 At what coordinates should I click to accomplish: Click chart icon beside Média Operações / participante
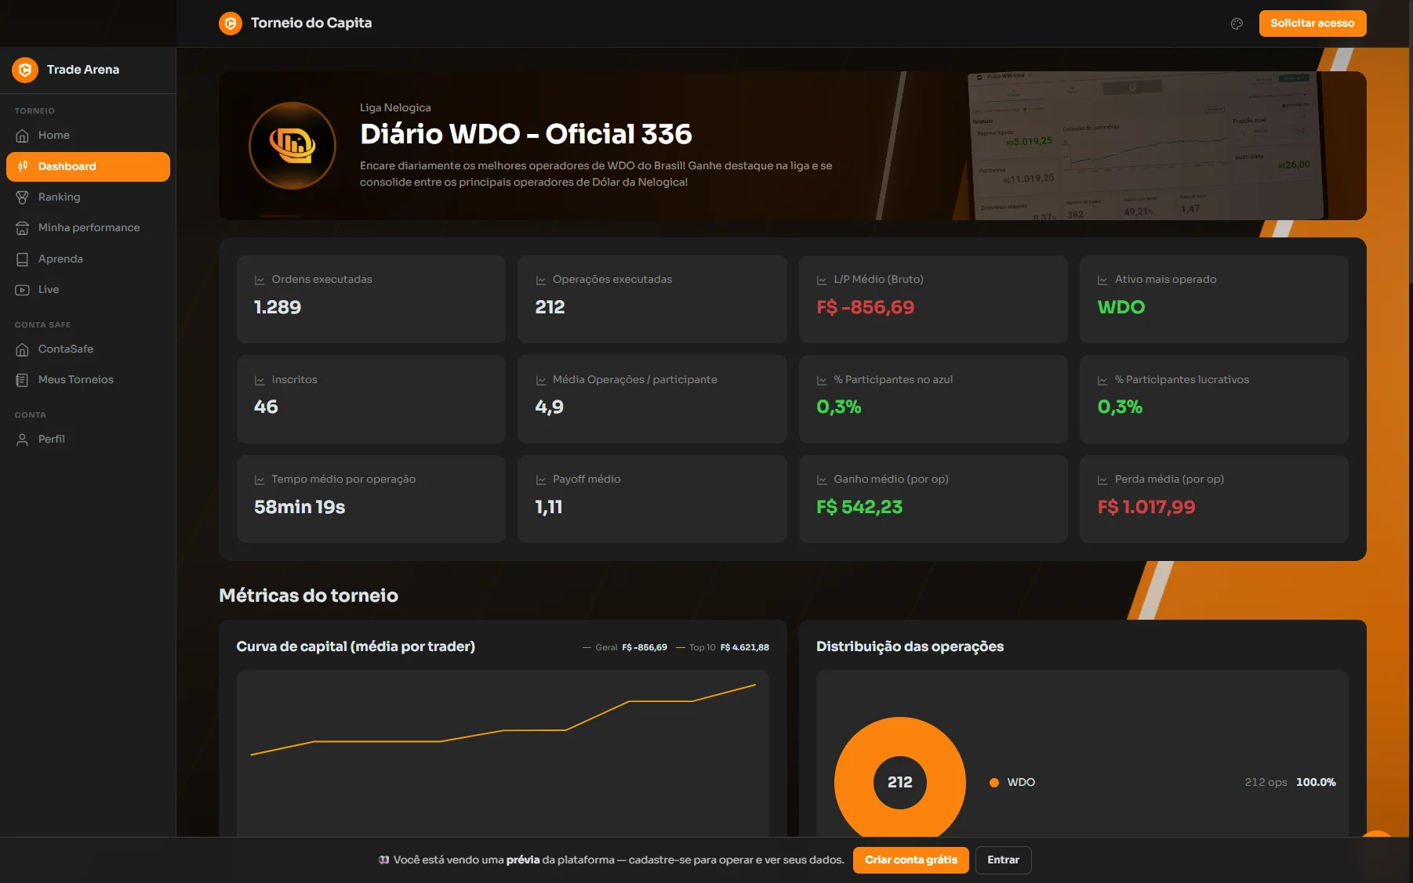tap(541, 380)
